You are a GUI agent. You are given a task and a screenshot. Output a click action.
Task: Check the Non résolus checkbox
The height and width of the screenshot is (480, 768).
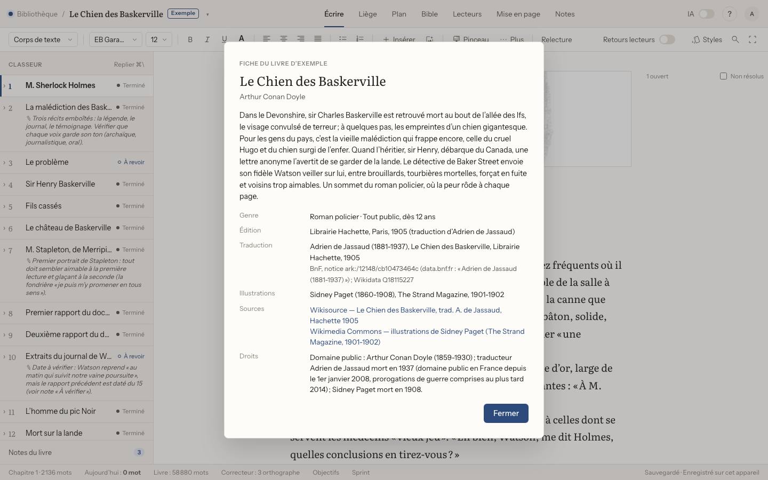coord(723,76)
